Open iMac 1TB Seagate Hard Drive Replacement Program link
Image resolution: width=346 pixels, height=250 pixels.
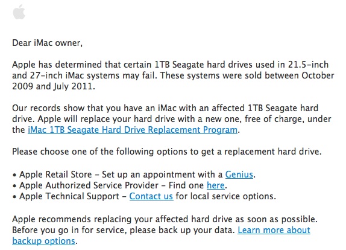tap(133, 130)
